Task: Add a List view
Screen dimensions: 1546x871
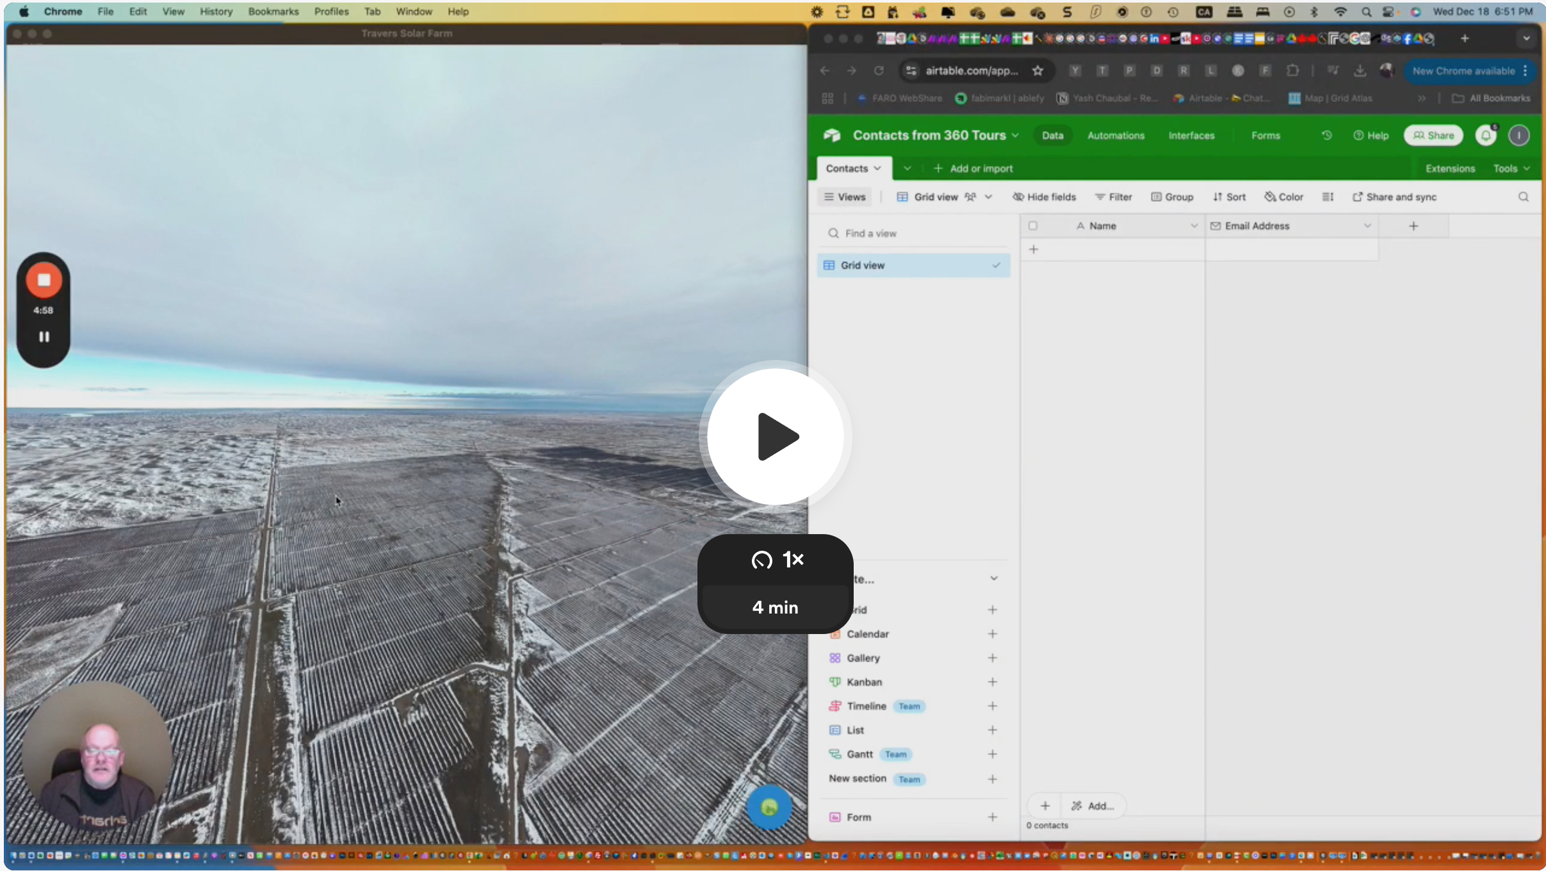Action: pyautogui.click(x=992, y=730)
